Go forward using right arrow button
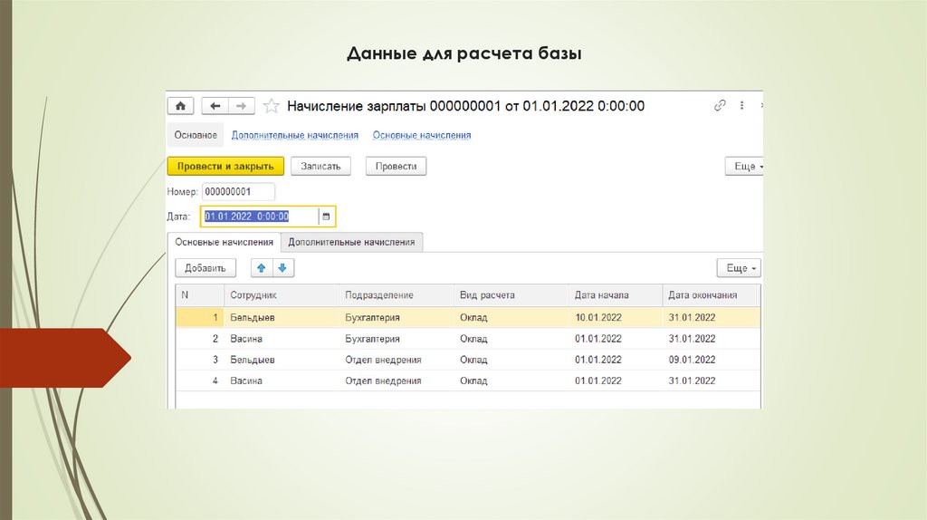 click(x=240, y=106)
